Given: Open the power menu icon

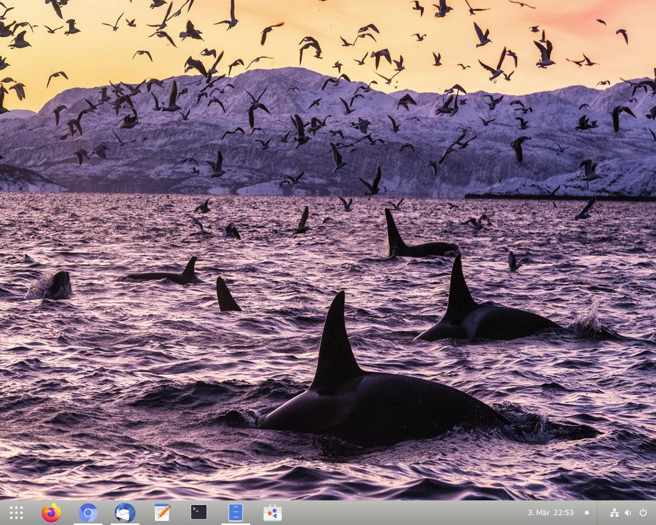Looking at the screenshot, I should point(643,513).
